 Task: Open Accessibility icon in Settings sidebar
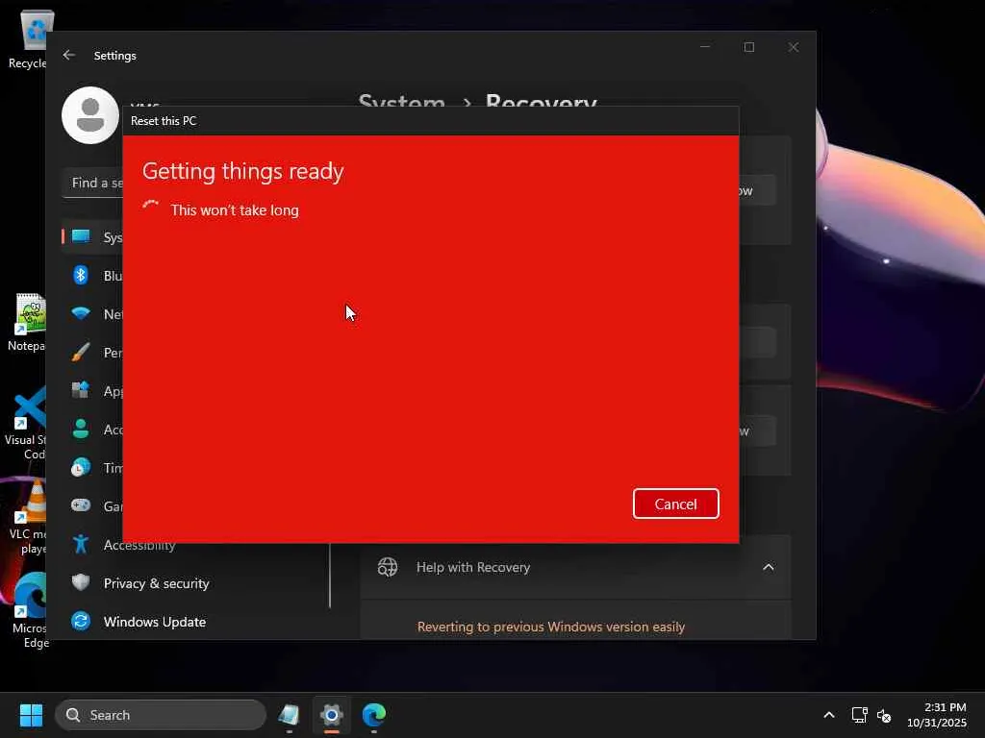[81, 544]
